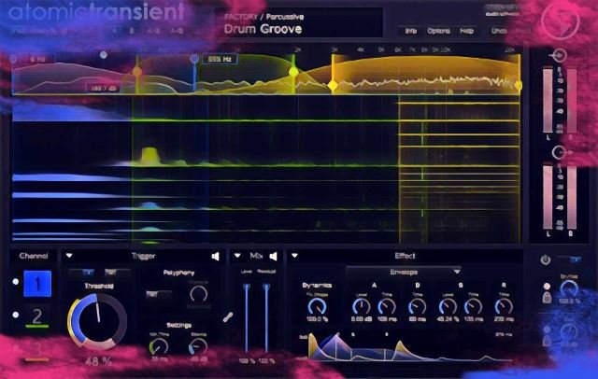Select channel 1 button
598x379 pixels.
click(37, 283)
